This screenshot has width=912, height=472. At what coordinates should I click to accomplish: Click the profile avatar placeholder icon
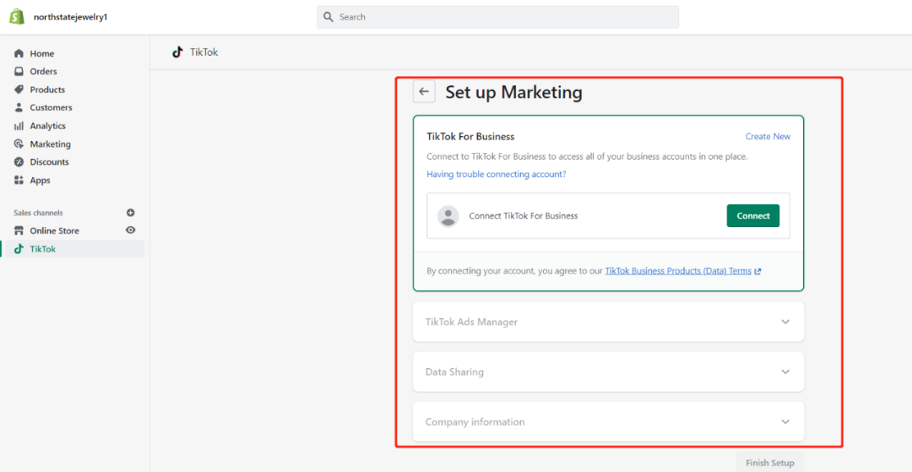click(x=448, y=216)
